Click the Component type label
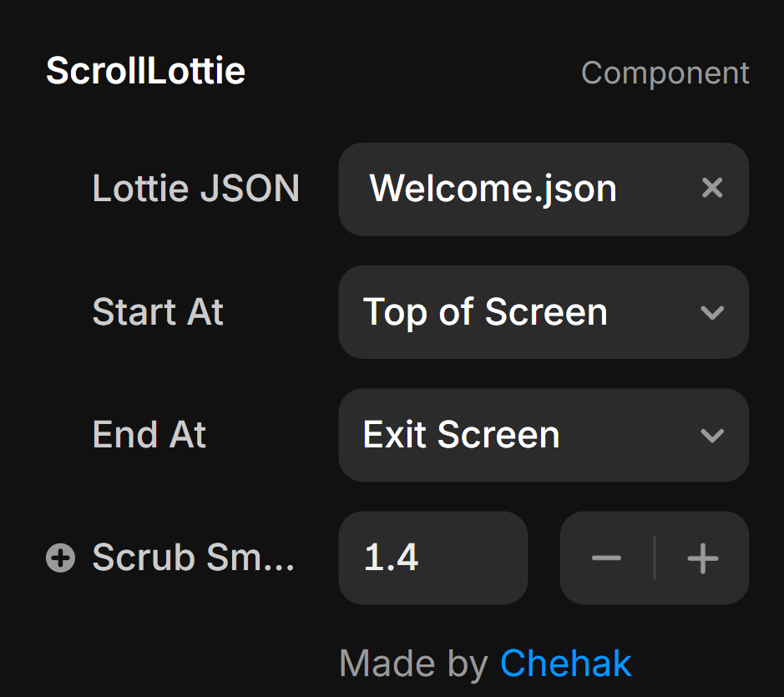Viewport: 784px width, 697px height. click(x=665, y=73)
